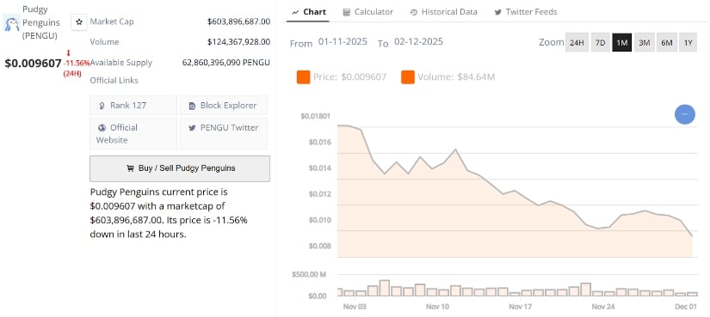Click the Nov 24 x-axis label

click(603, 307)
